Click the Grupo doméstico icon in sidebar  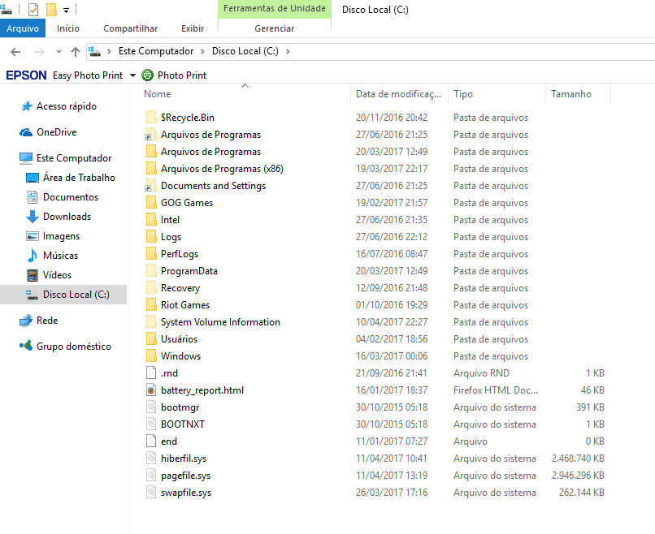pos(26,346)
